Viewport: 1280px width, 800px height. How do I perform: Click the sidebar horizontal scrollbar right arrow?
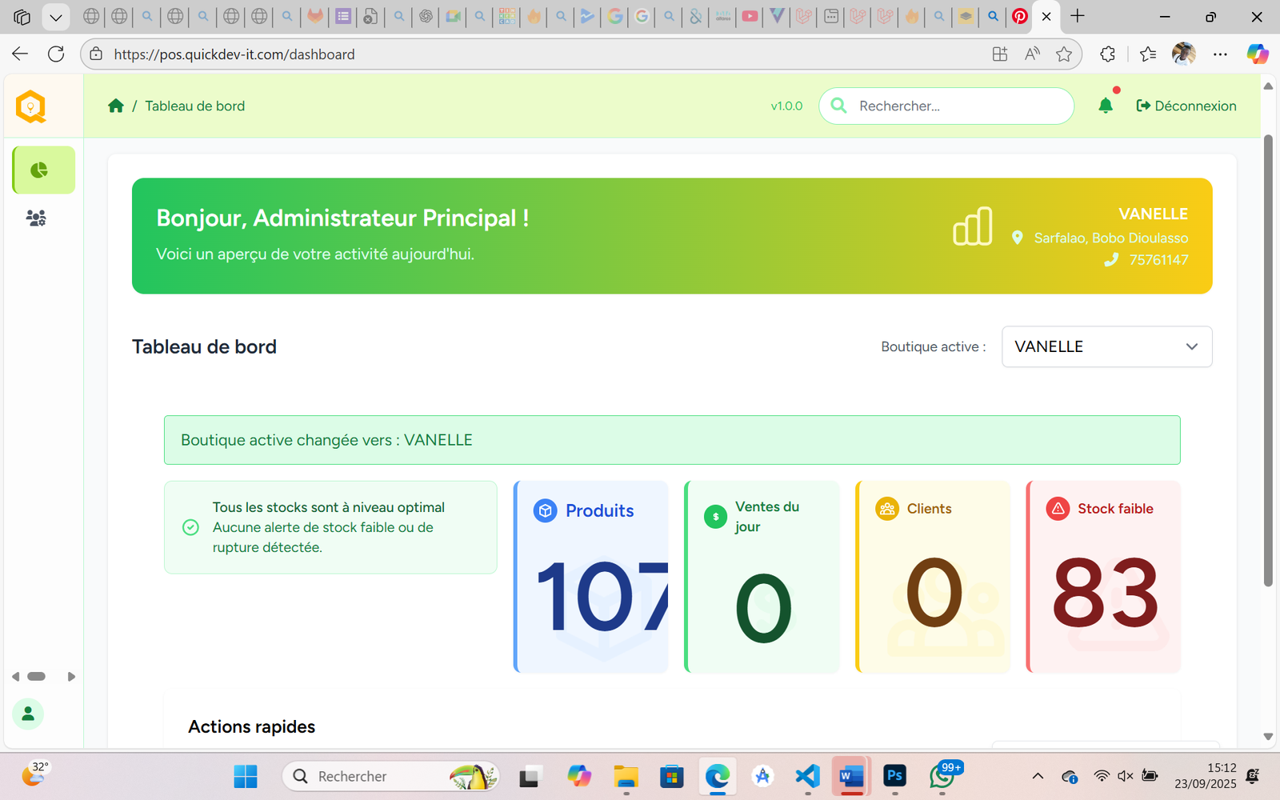coord(71,677)
